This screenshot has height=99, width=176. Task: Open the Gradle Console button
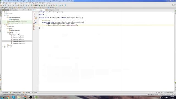coord(169,93)
